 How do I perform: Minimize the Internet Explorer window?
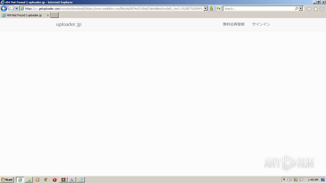315,2
